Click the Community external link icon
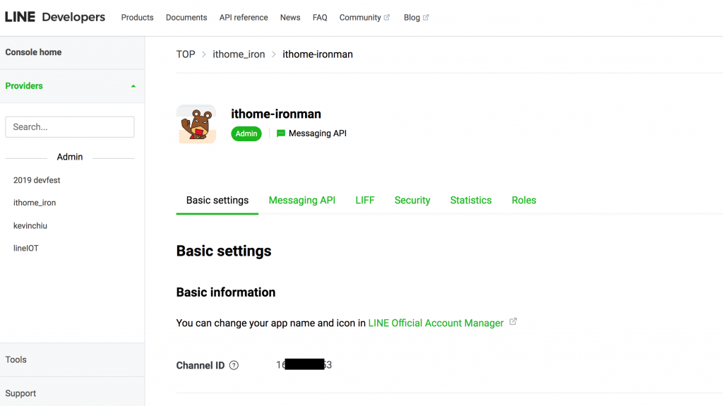The width and height of the screenshot is (723, 406). click(x=387, y=17)
